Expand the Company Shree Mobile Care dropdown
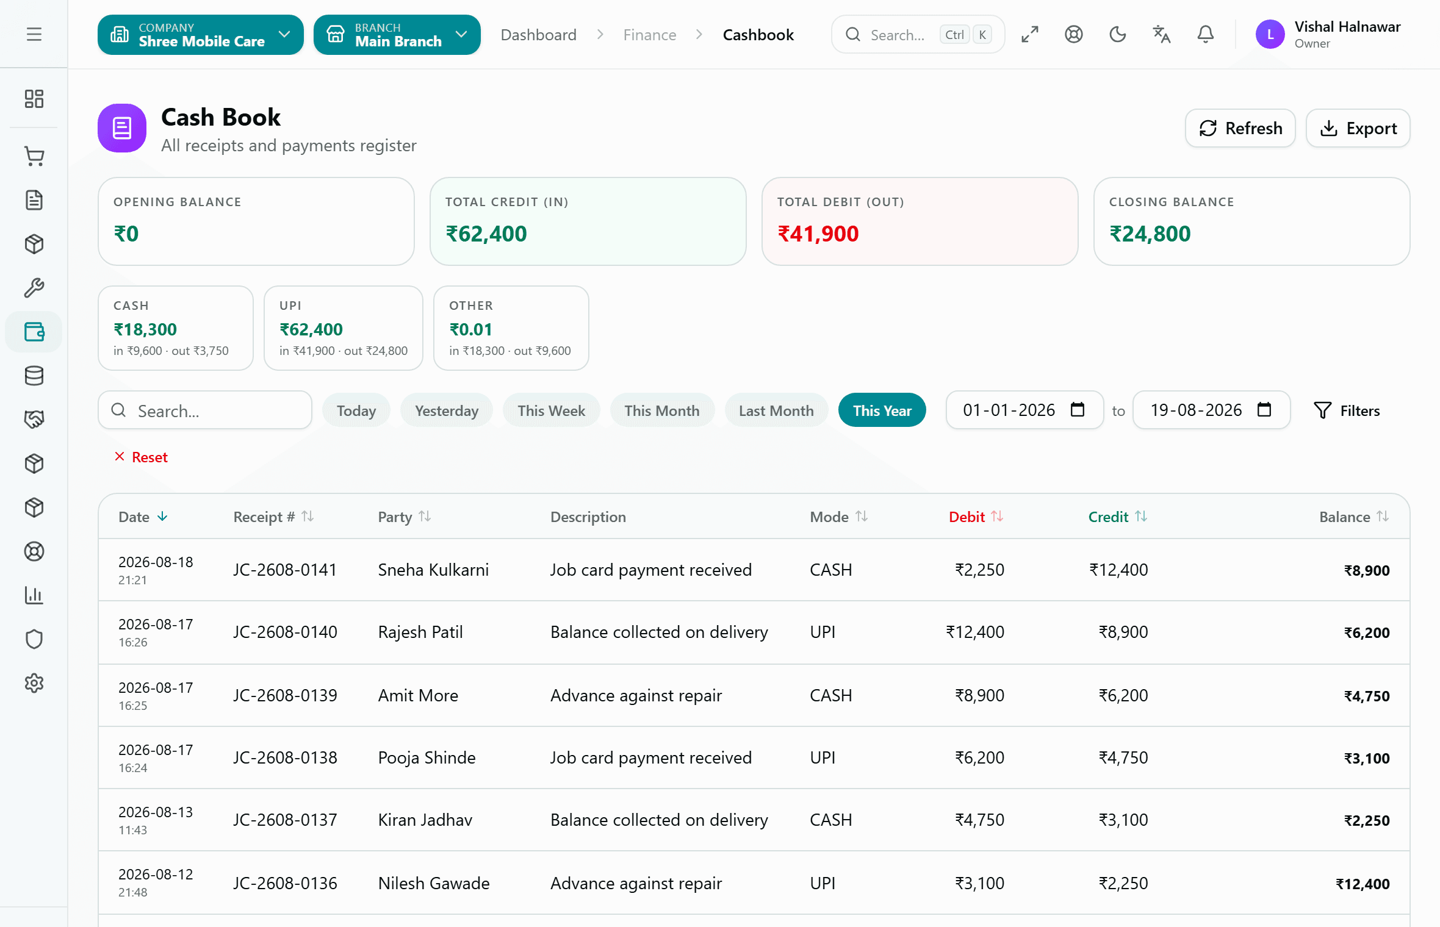Viewport: 1440px width, 927px height. [x=201, y=35]
